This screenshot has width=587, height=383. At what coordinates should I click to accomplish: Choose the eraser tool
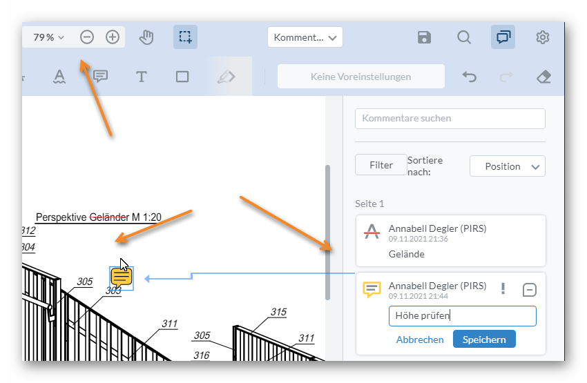pyautogui.click(x=543, y=77)
